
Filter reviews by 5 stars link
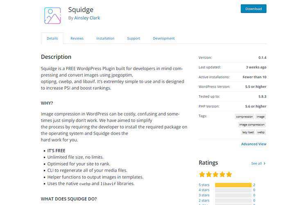click(204, 185)
